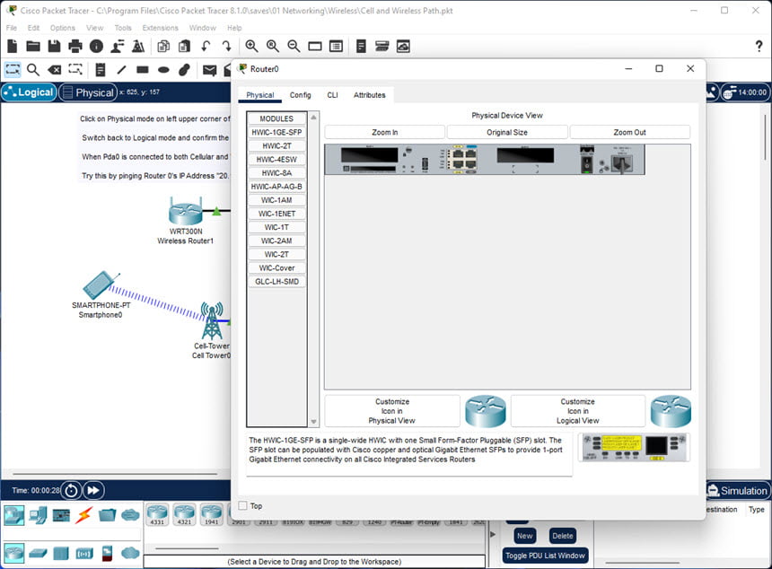Open Network Information icon in toolbar
This screenshot has width=772, height=569.
click(x=97, y=47)
